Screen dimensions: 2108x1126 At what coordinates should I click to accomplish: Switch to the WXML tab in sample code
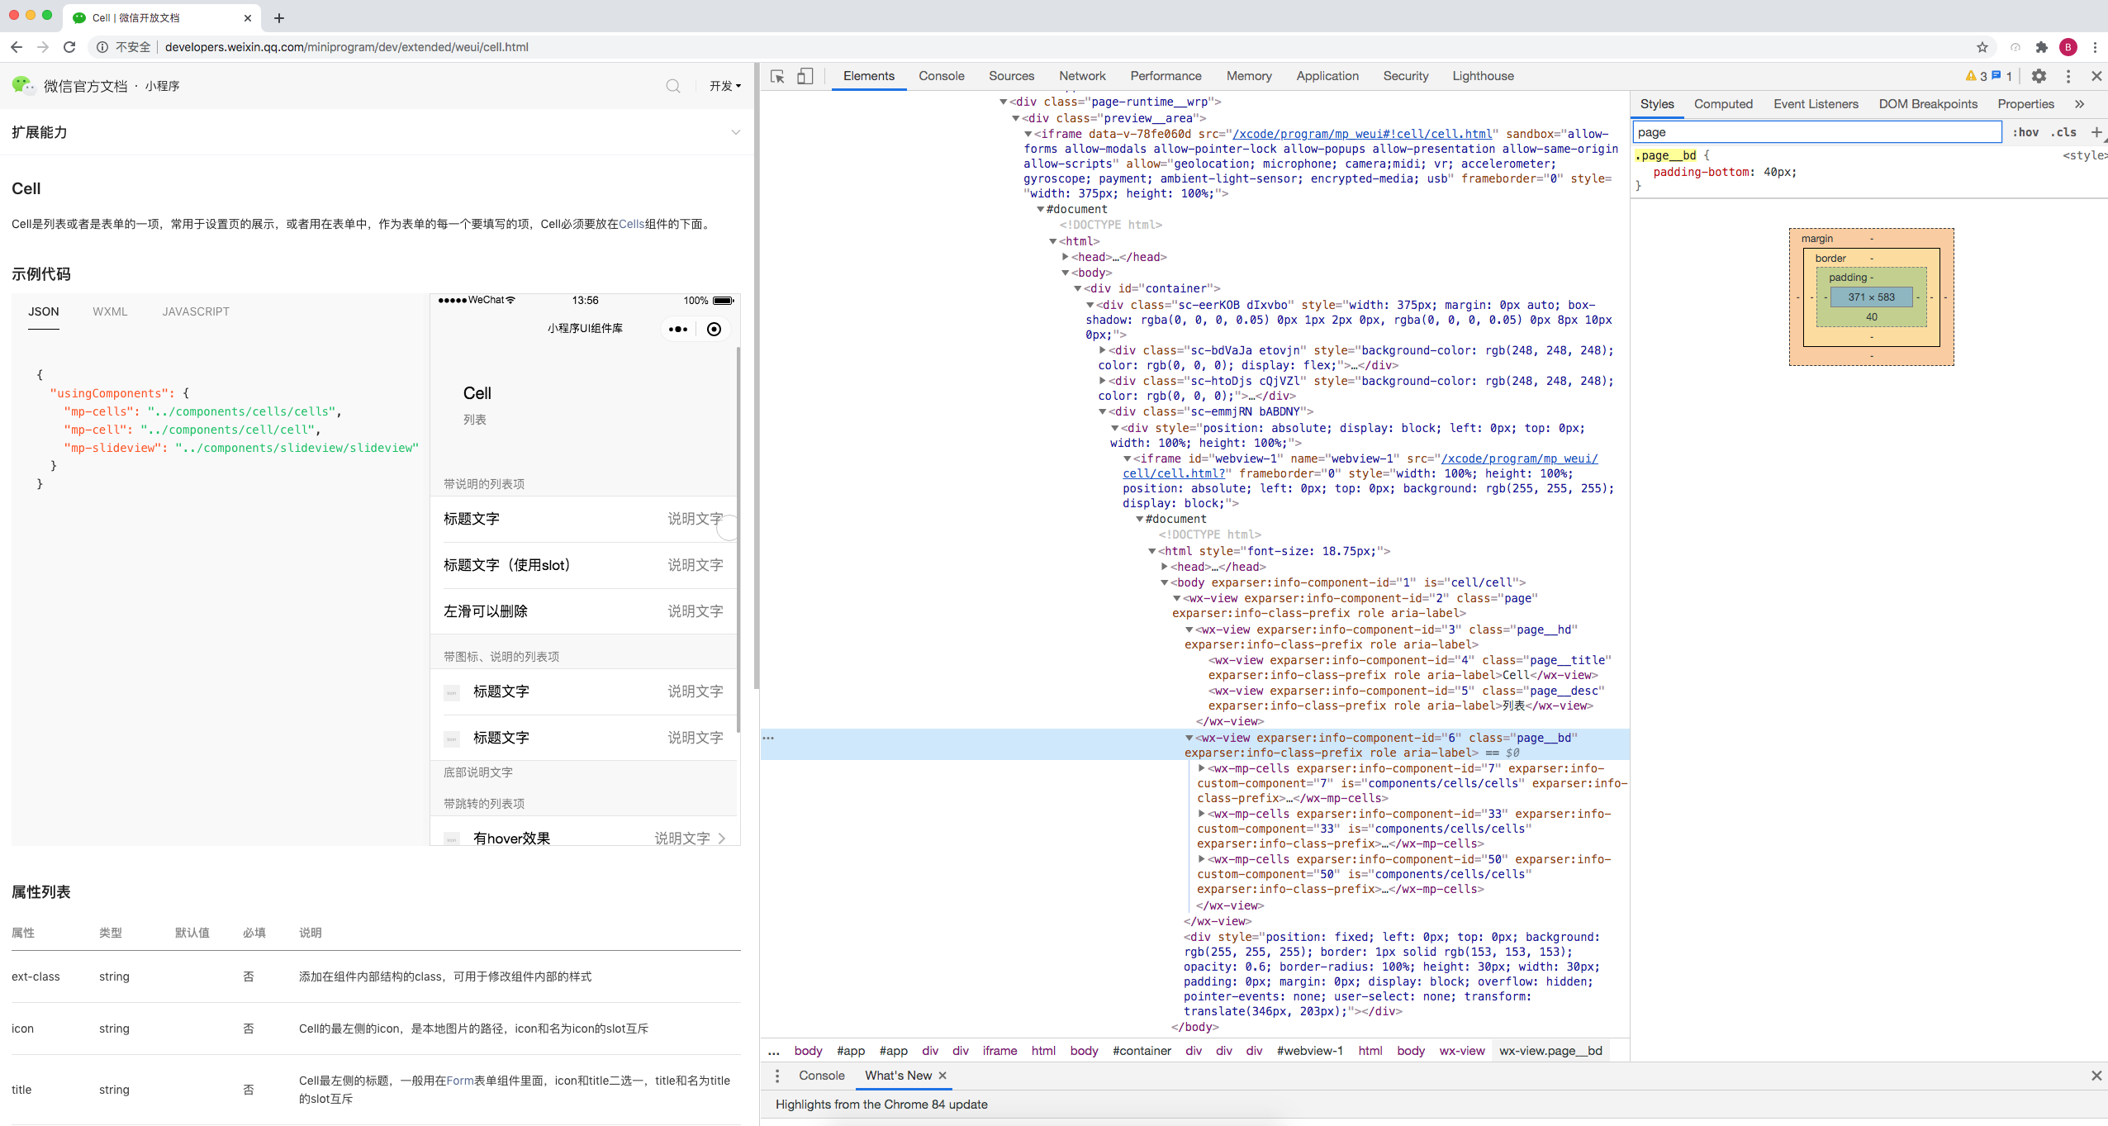(x=110, y=311)
